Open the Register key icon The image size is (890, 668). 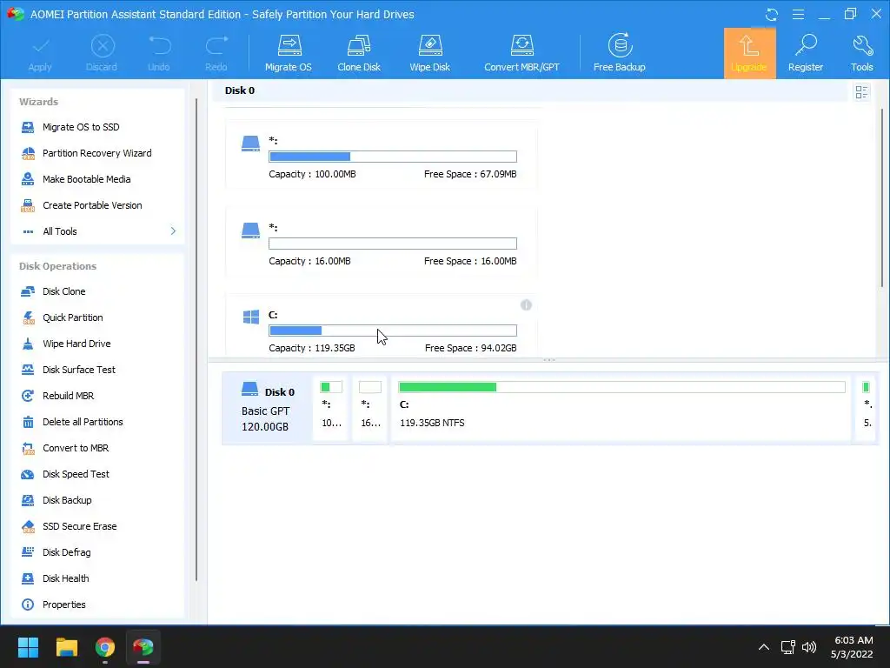806,53
